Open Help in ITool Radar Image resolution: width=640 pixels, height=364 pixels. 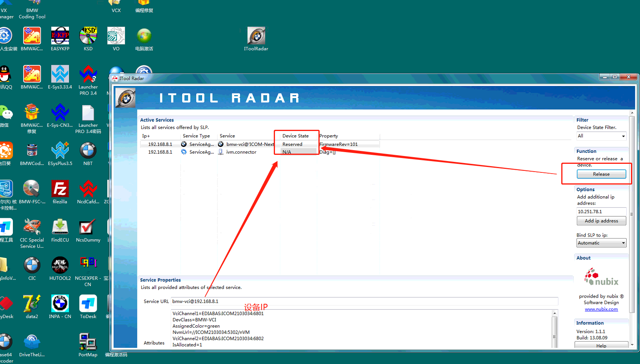[601, 346]
